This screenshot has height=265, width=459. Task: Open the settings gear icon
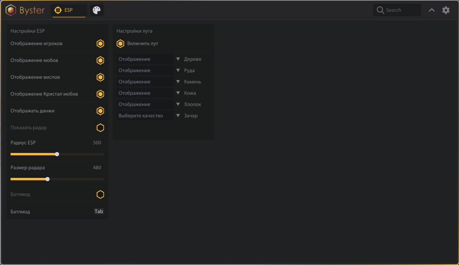446,10
